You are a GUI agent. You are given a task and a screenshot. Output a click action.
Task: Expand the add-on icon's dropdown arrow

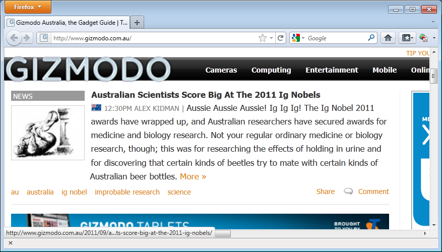(434, 38)
